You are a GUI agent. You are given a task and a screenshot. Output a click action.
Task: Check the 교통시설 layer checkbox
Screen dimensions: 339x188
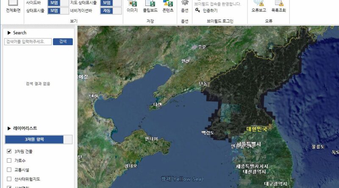[x=9, y=170]
